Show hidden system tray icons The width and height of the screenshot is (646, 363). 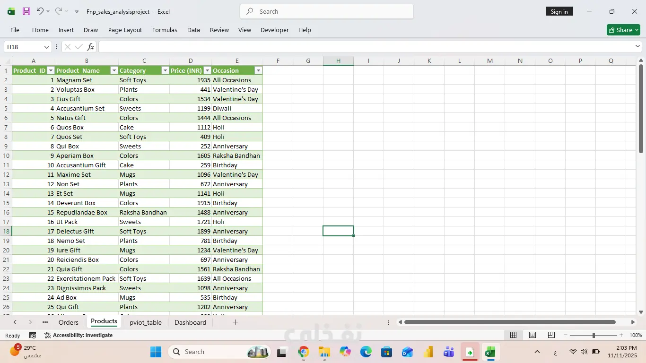coord(537,352)
